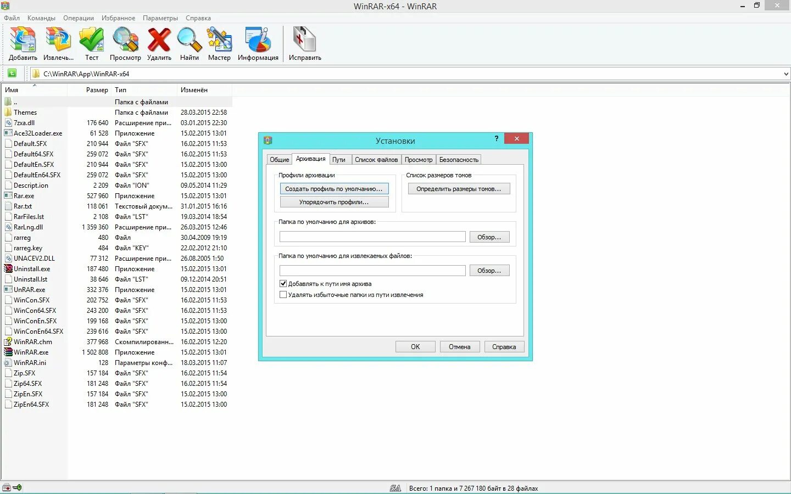Click the Добавить (Add) toolbar icon
791x494 pixels.
pyautogui.click(x=23, y=40)
